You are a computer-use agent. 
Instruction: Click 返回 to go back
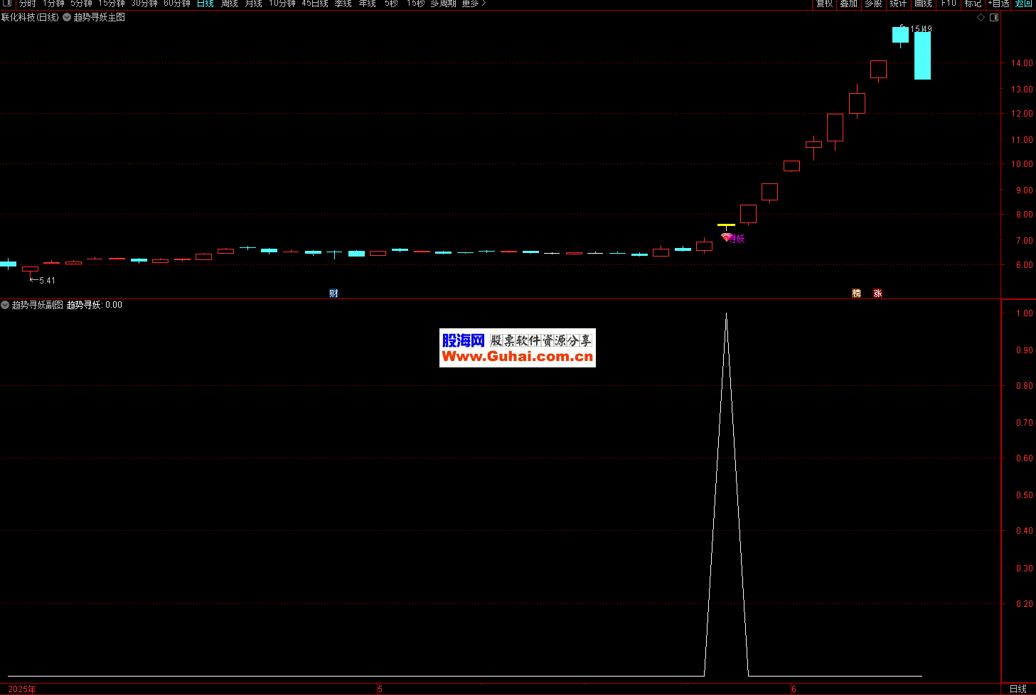[1023, 4]
